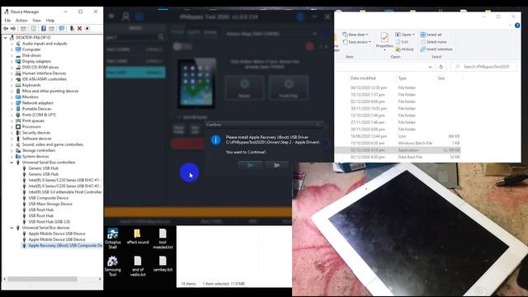Click the red button in bypass tool
The width and height of the screenshot is (528, 297).
(187, 144)
